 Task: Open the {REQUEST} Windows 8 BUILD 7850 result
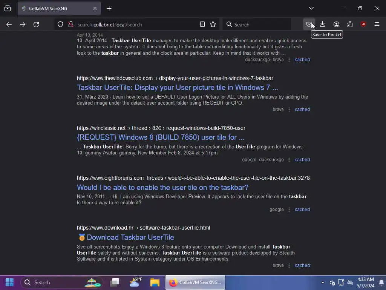coord(161,137)
